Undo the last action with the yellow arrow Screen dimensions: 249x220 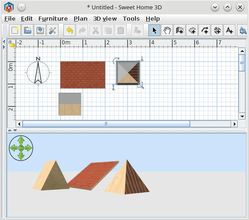pos(69,30)
